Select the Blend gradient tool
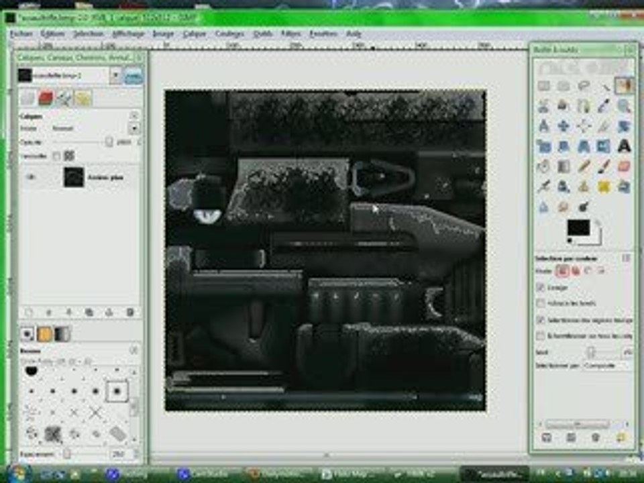 tap(563, 166)
